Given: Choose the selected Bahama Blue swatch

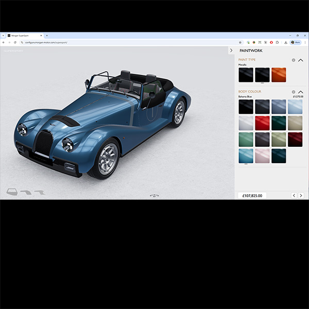Looking at the screenshot, I should coord(246,156).
